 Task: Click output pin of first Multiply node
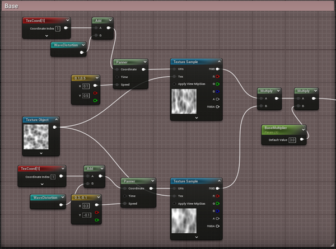point(277,98)
